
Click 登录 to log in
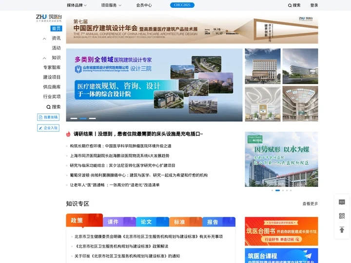point(314,5)
